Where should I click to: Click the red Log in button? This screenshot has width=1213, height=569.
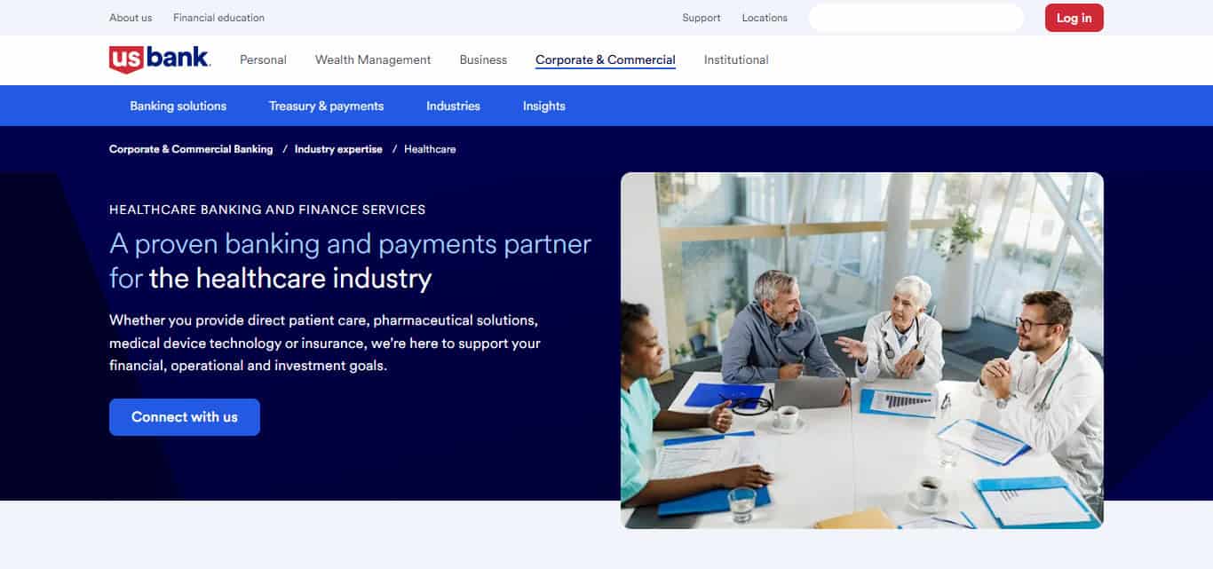pos(1074,18)
